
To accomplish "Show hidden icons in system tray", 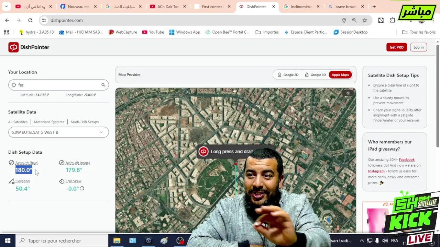I will click(x=362, y=240).
